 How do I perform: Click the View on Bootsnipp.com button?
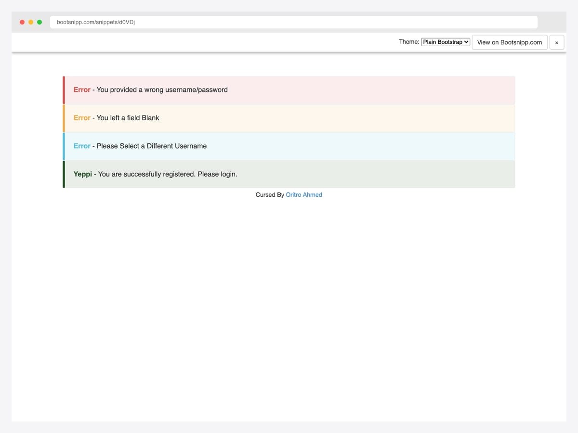pos(510,42)
